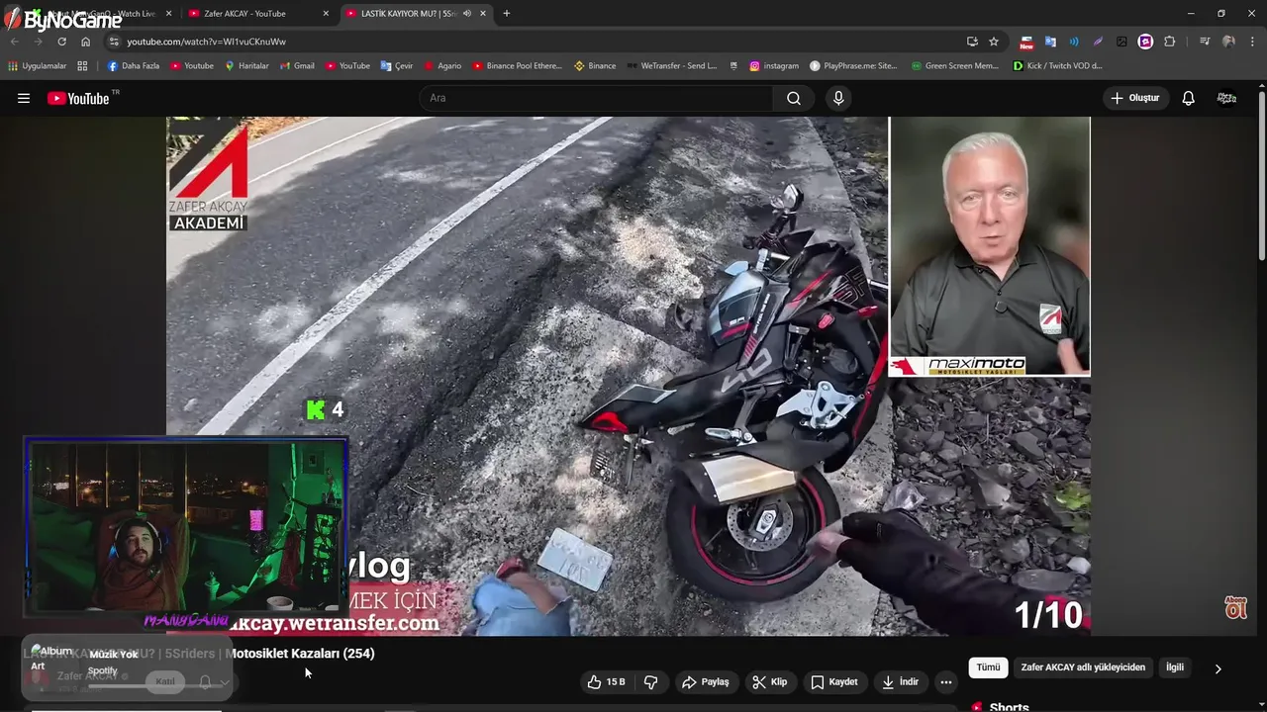The image size is (1267, 712).
Task: Click the Google Translate extension icon
Action: coord(1050,42)
